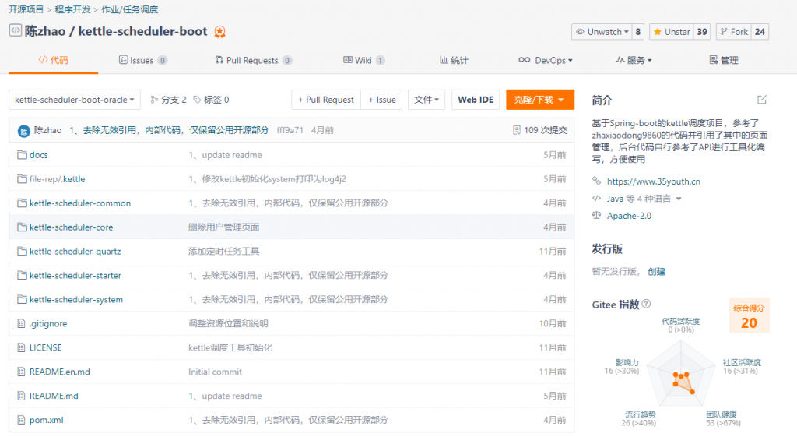Click the 开源项目 breadcrumb
797x437 pixels.
click(x=26, y=9)
